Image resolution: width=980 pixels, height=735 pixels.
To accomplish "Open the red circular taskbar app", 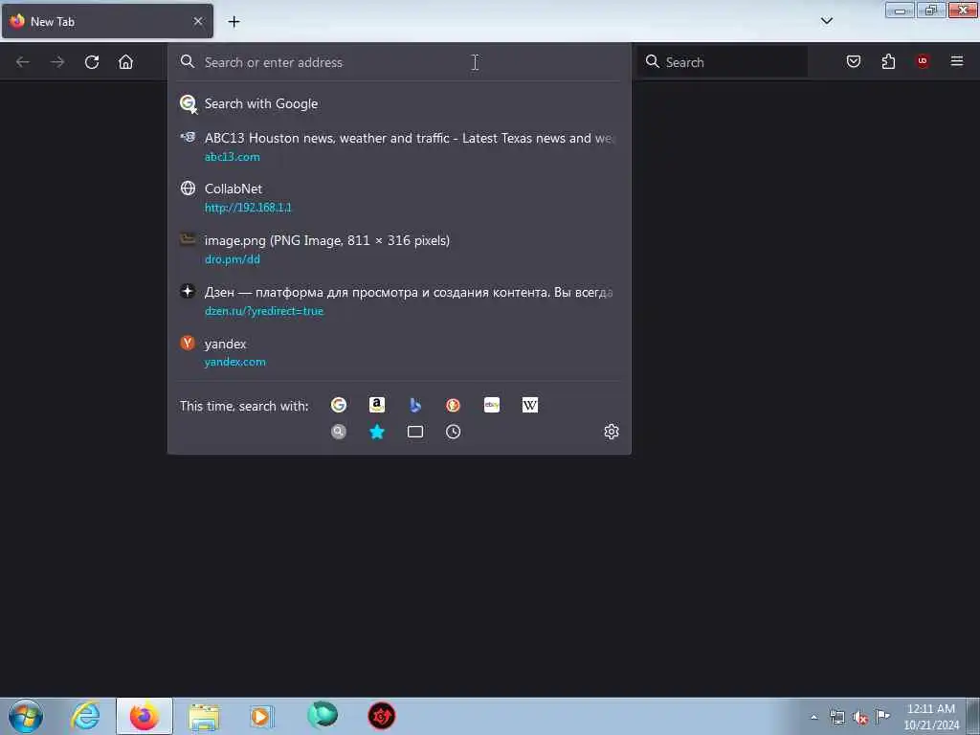I will (x=381, y=716).
